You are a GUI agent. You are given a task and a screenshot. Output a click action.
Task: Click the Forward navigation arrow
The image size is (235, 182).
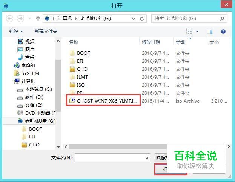(x=20, y=19)
